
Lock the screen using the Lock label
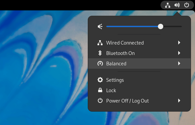point(111,90)
